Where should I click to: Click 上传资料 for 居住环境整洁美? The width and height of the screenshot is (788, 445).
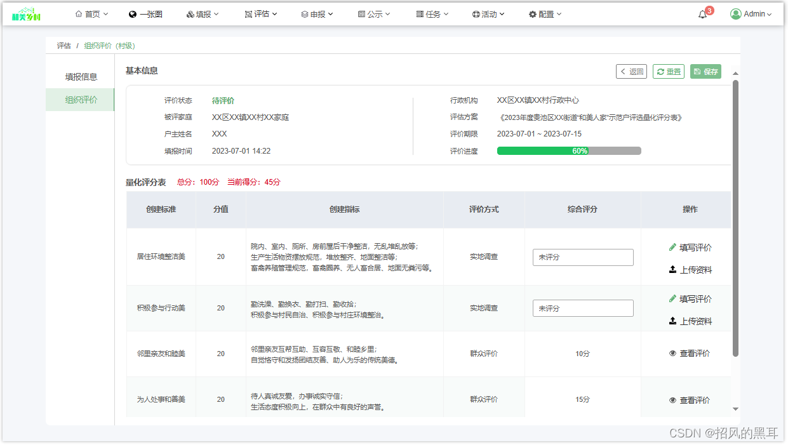(695, 270)
